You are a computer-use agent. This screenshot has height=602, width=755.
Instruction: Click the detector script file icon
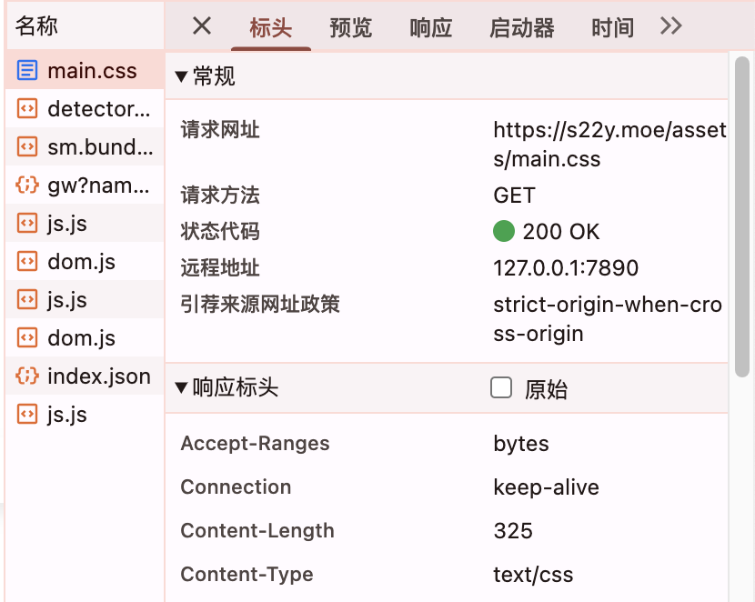(27, 108)
